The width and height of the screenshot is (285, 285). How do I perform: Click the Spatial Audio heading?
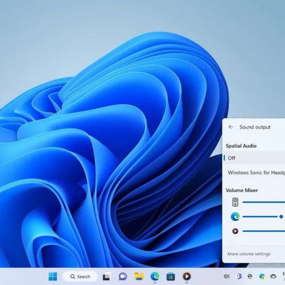pos(241,146)
